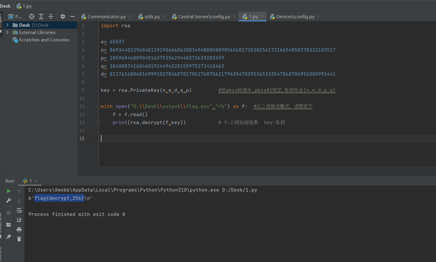Screen dimensions: 436x262
Task: Toggle soft-wrap in Run console
Action: pos(19,210)
